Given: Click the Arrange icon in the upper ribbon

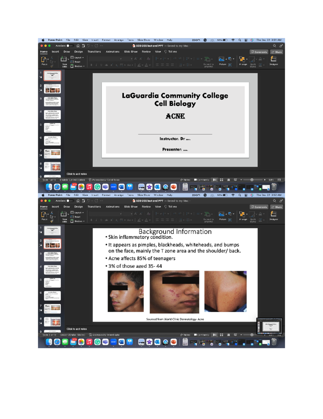Looking at the screenshot, I should [242, 60].
